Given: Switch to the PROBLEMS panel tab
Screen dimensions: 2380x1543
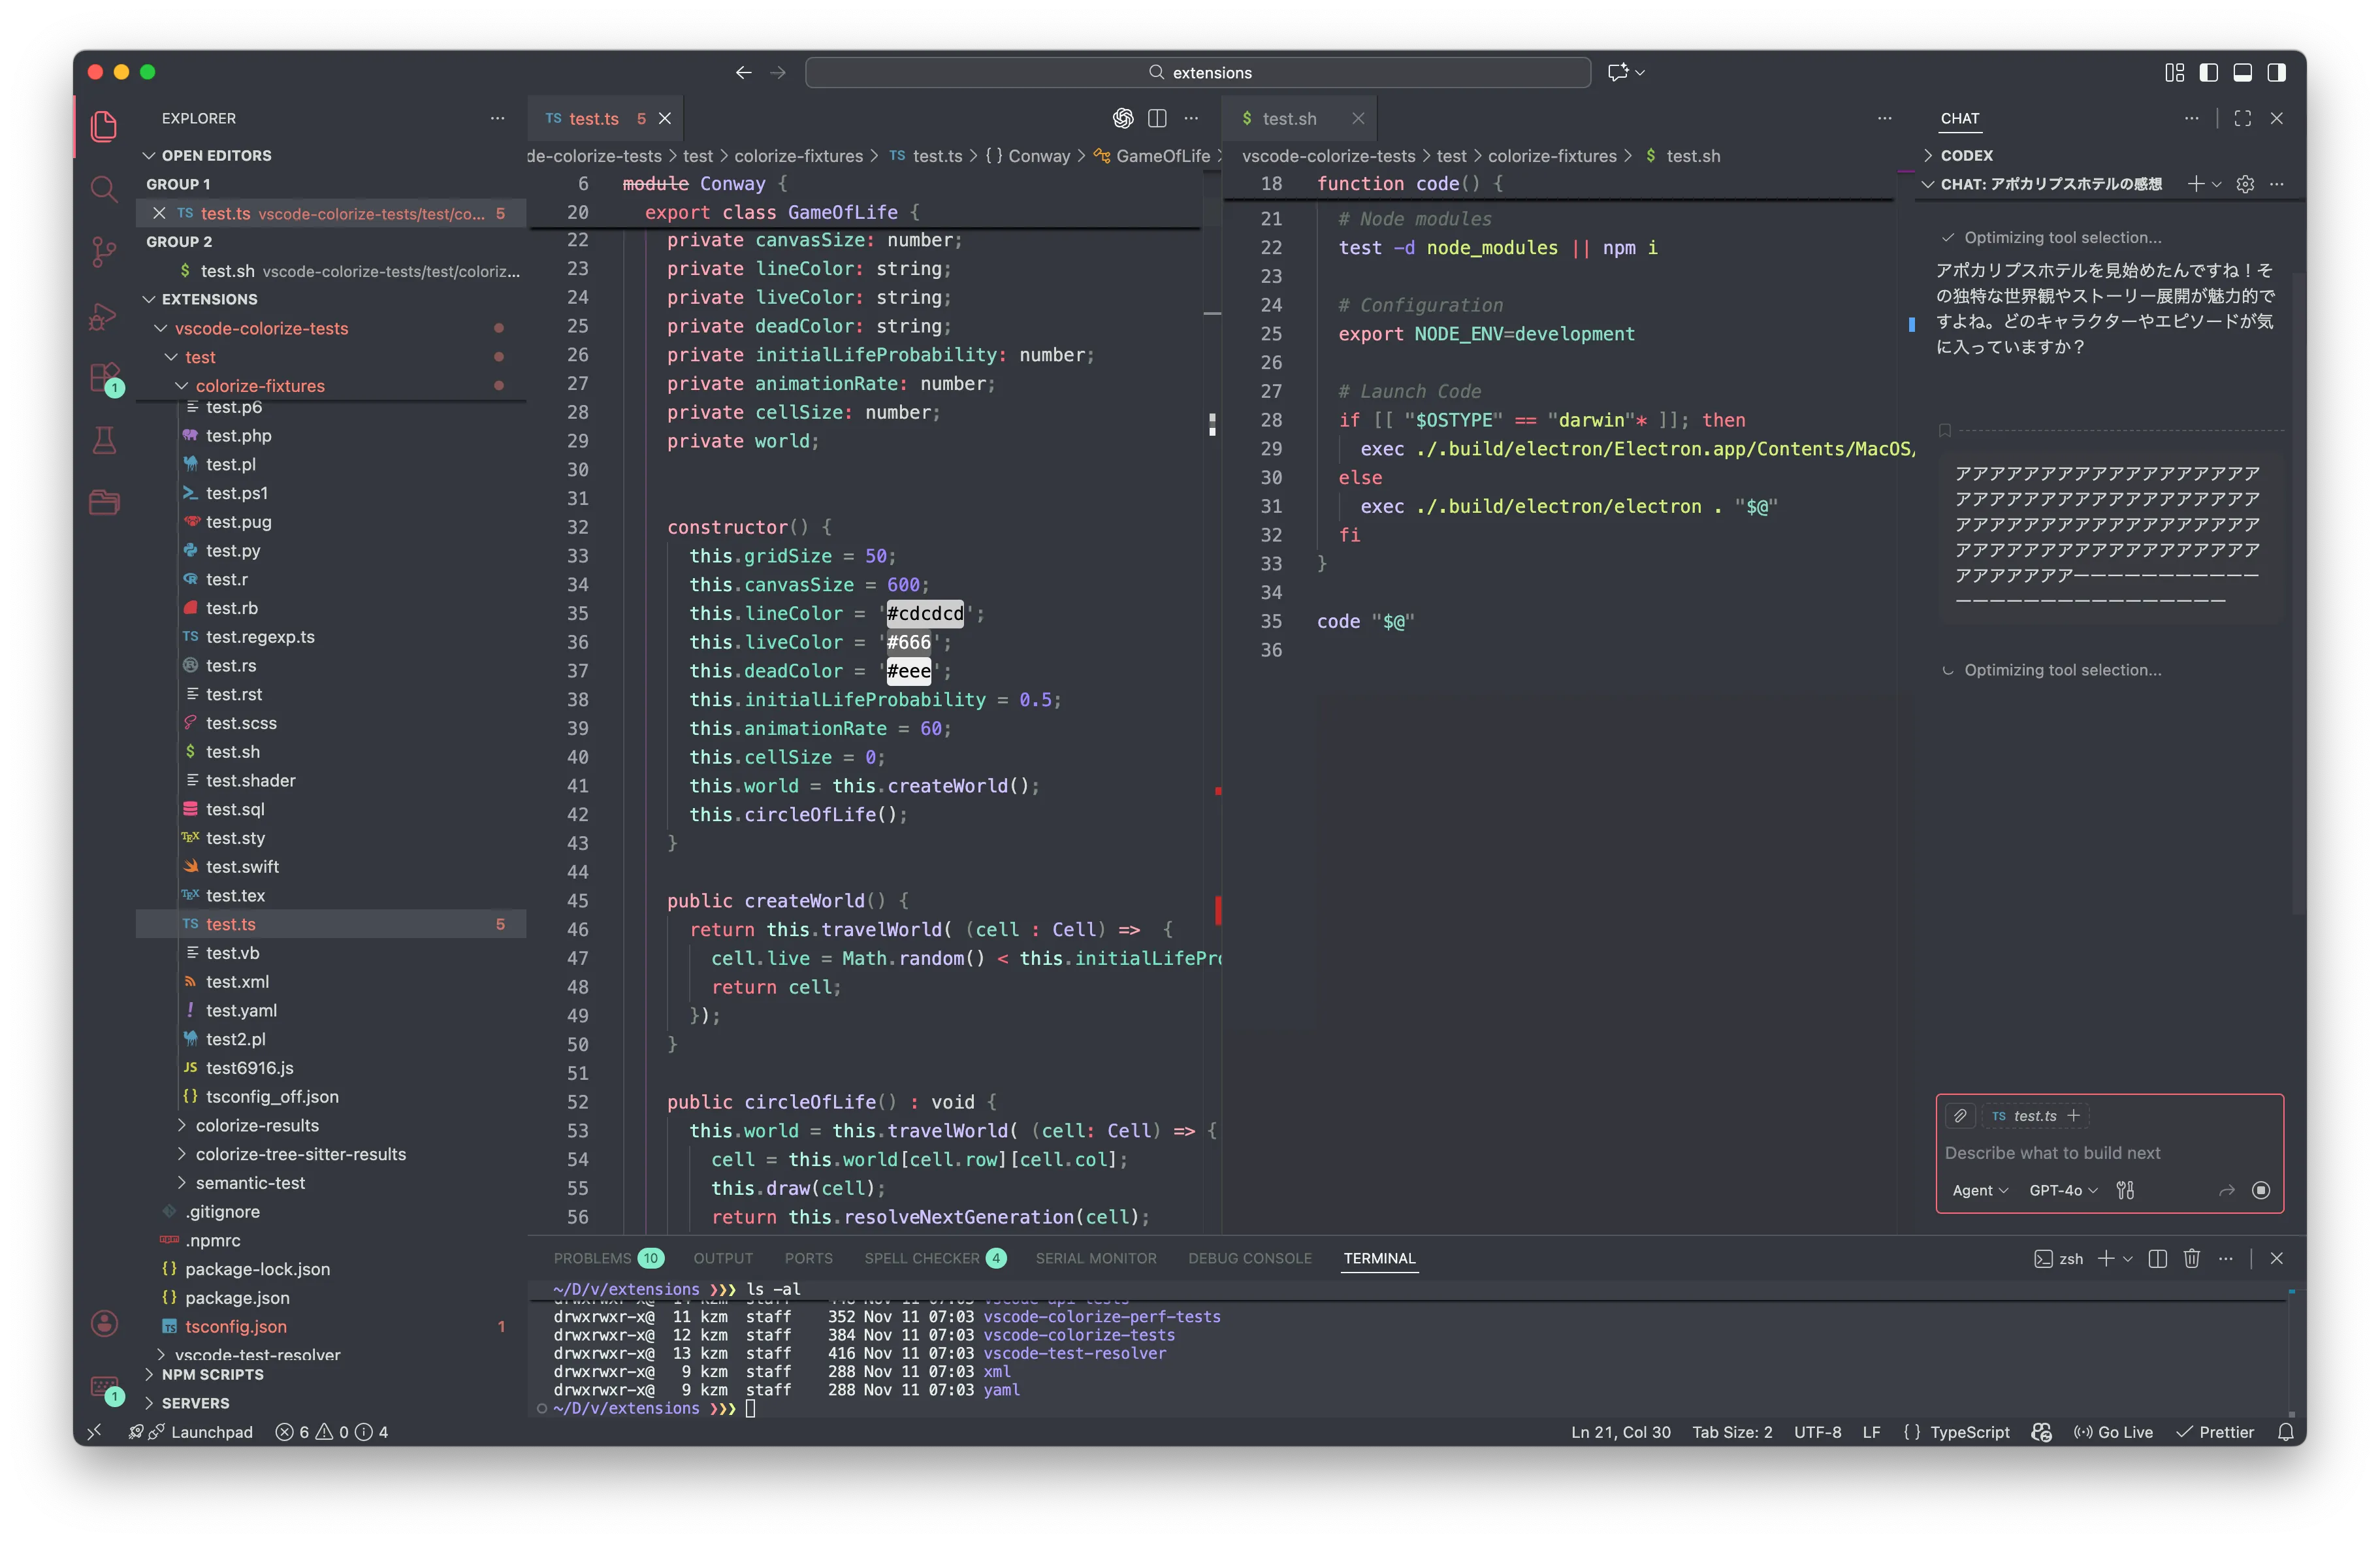Looking at the screenshot, I should 592,1258.
